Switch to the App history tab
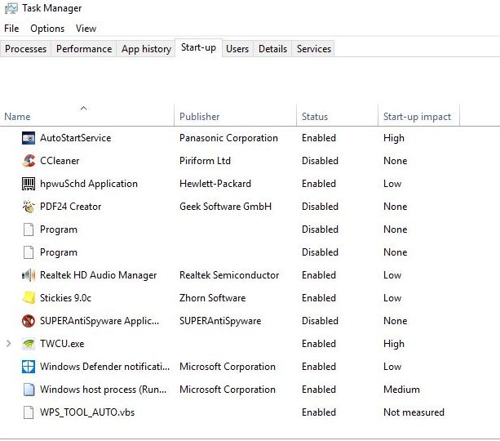This screenshot has height=441, width=500. (146, 49)
